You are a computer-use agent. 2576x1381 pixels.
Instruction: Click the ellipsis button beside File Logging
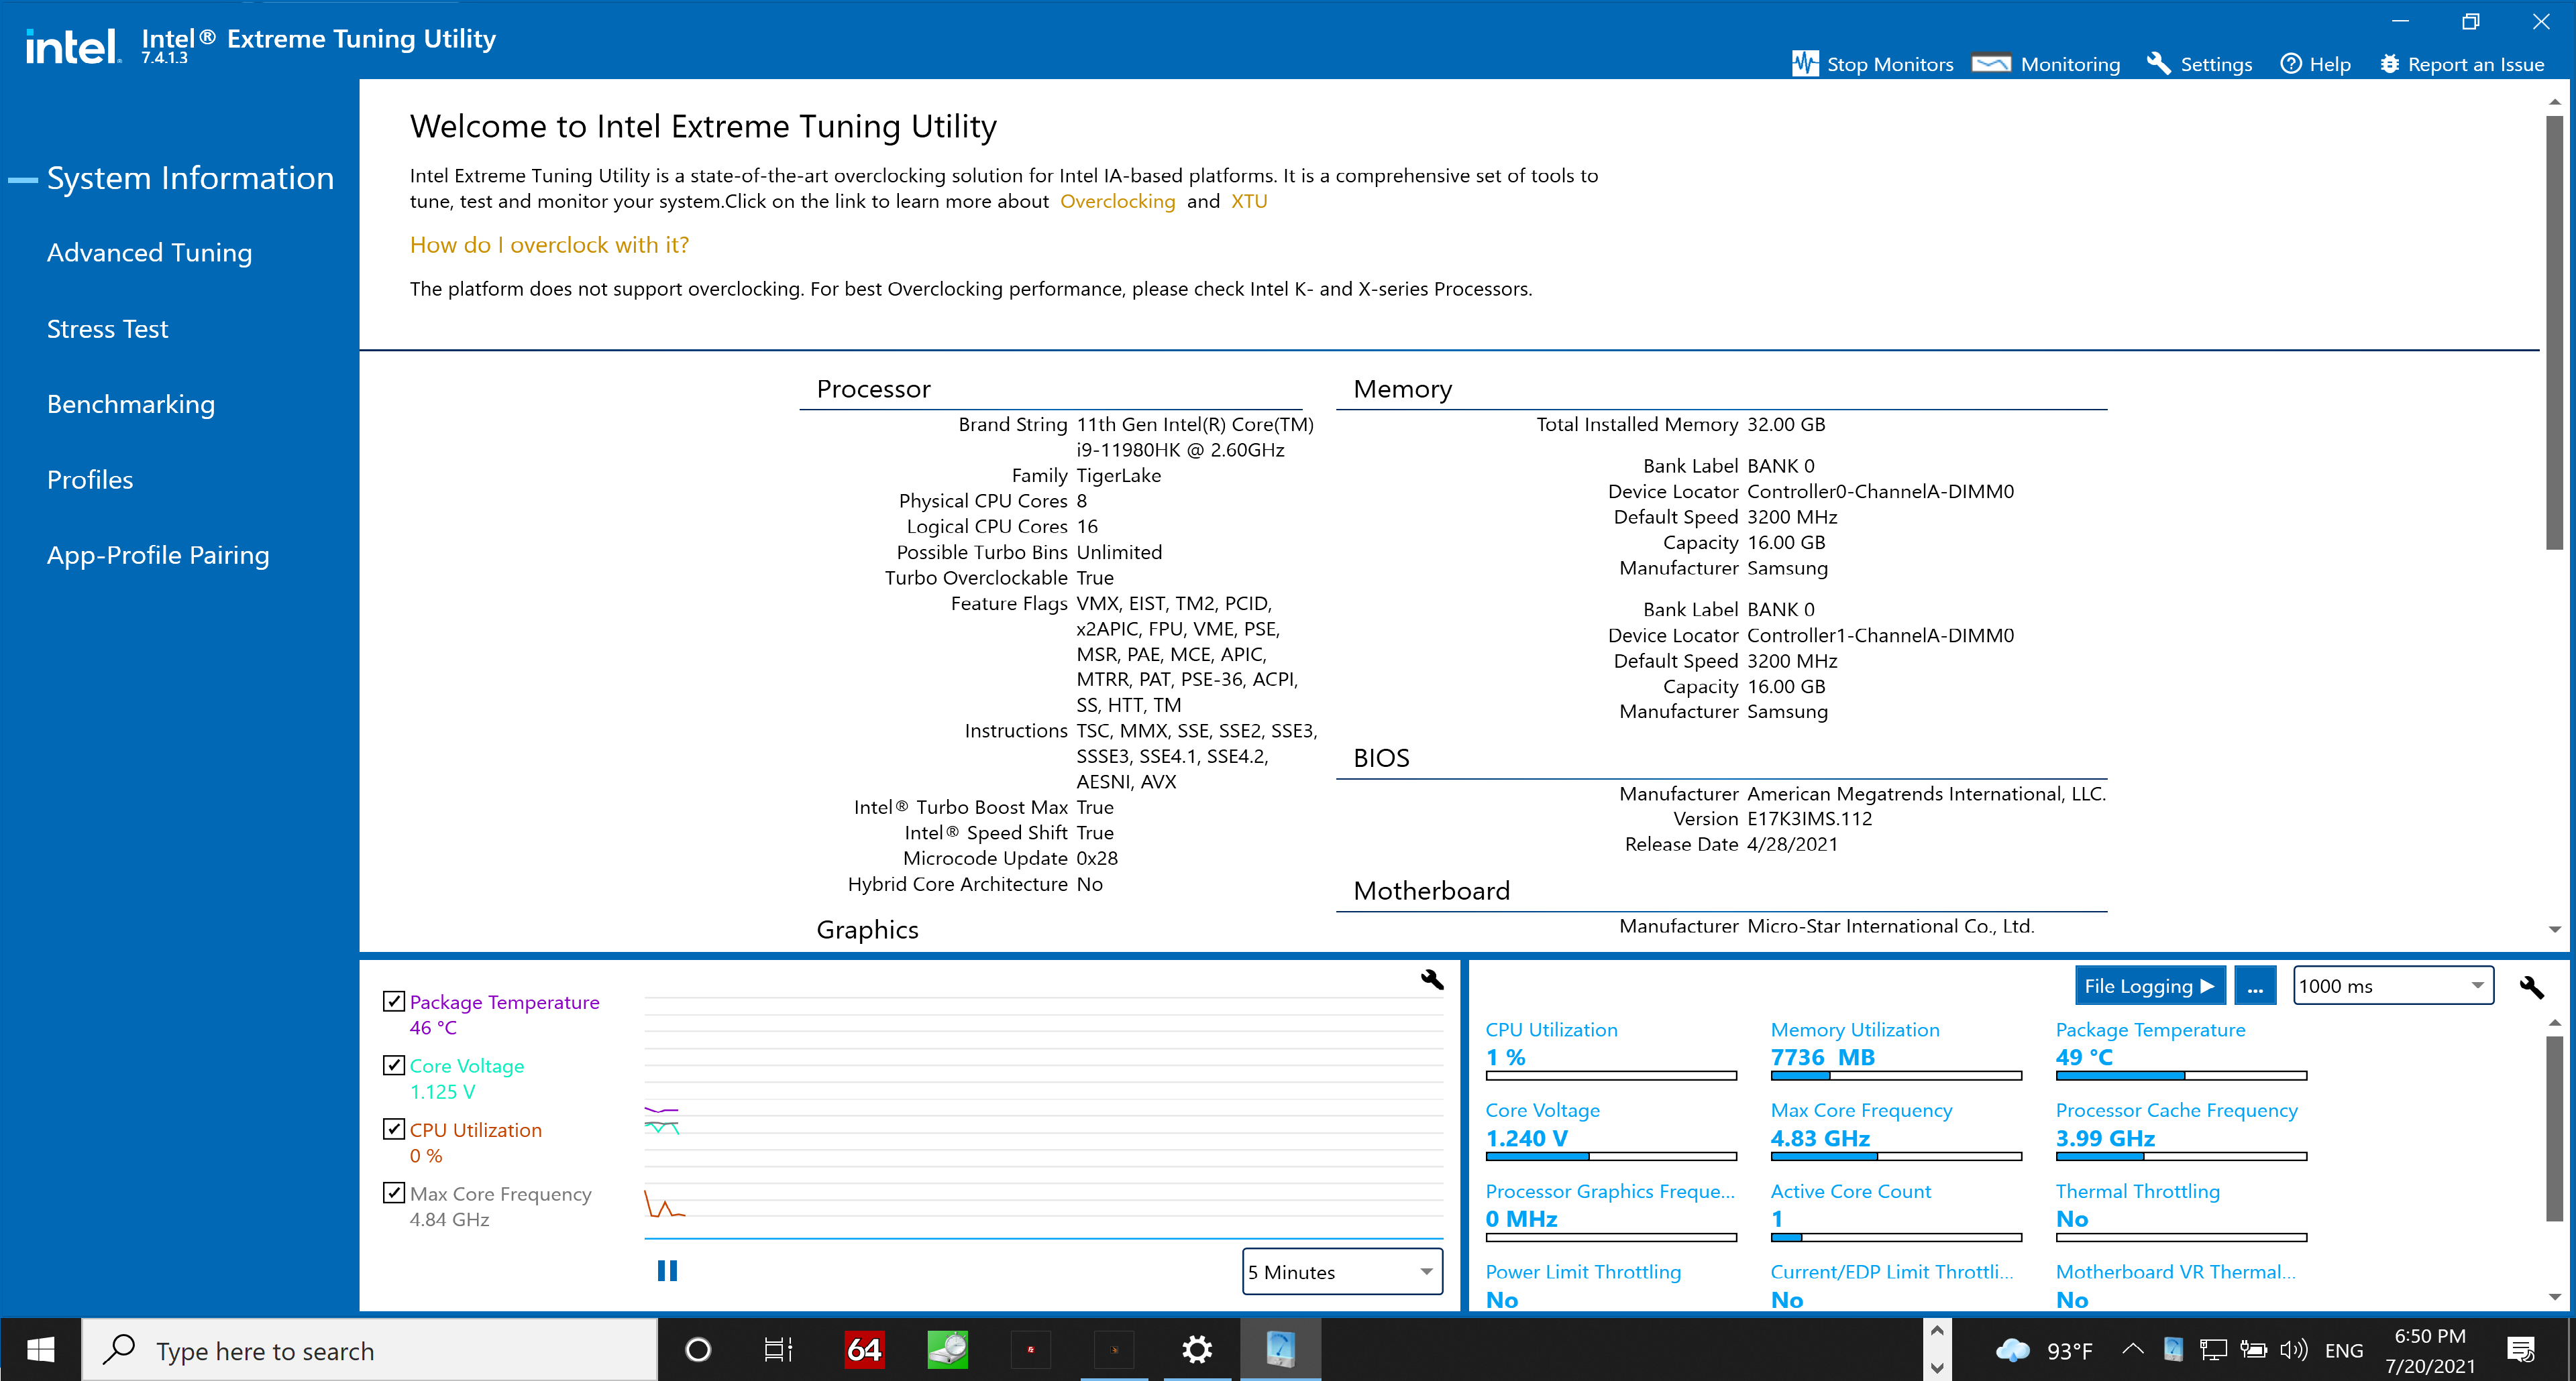click(2255, 985)
